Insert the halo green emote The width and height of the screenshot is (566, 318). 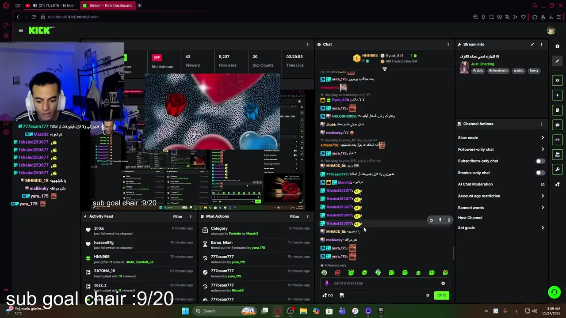tap(351, 273)
